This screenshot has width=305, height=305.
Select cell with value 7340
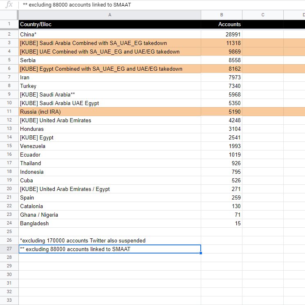coord(222,86)
